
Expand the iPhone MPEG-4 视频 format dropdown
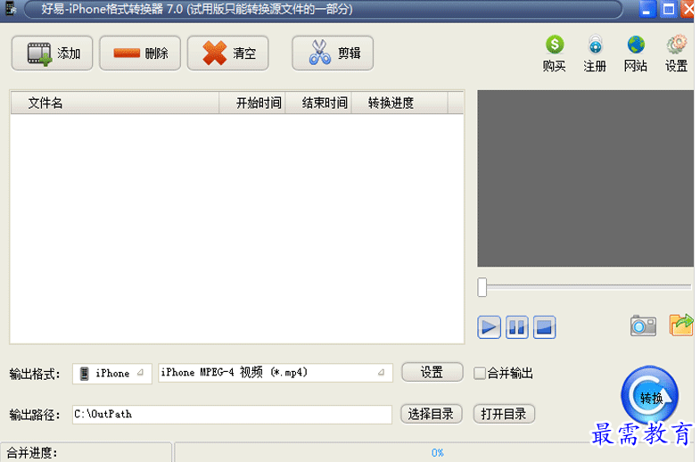point(276,373)
